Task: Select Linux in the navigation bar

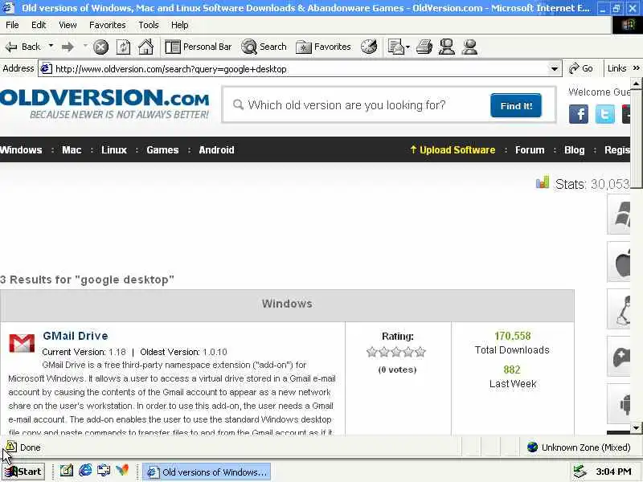Action: pos(114,150)
